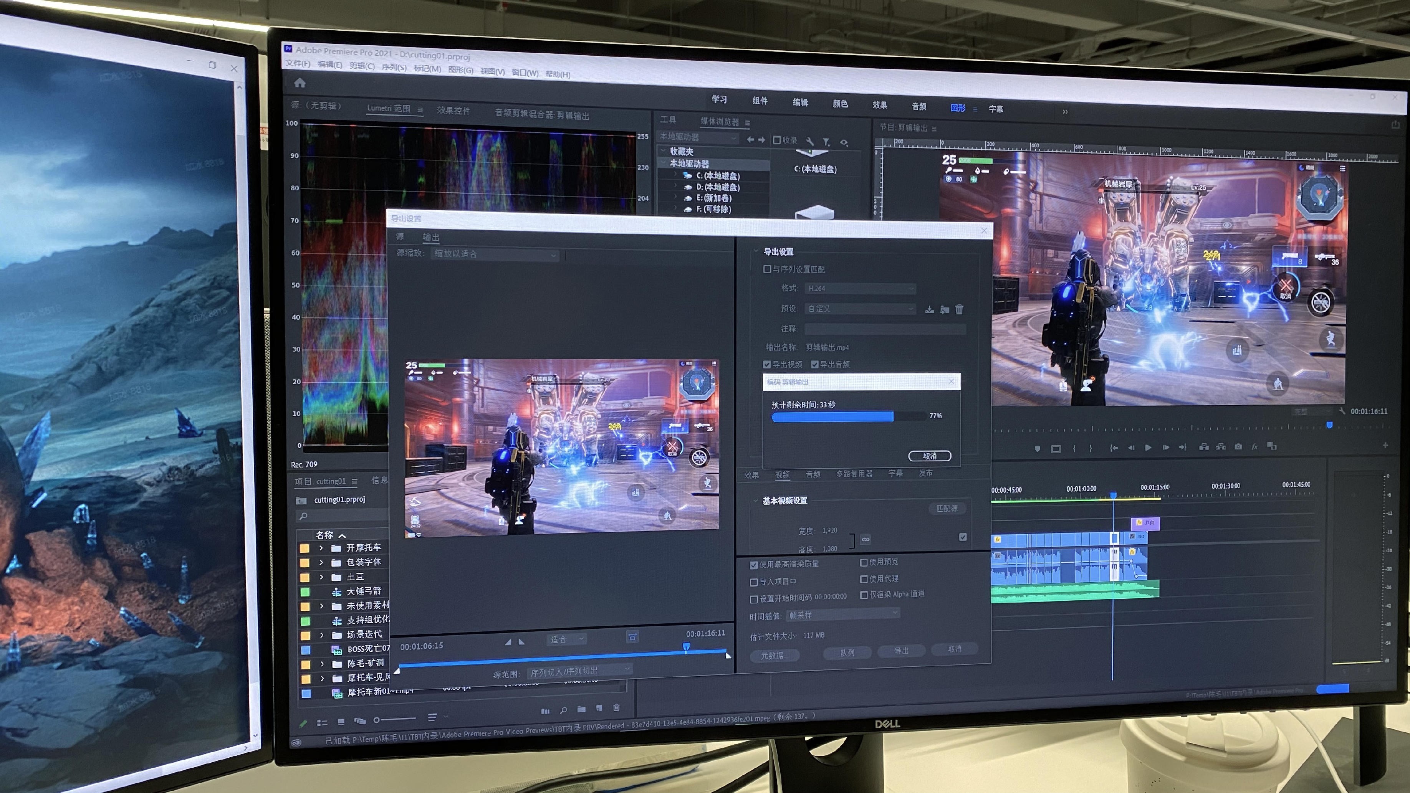The height and width of the screenshot is (793, 1410).
Task: Click the filter icon in media browser toolbar
Action: (826, 142)
